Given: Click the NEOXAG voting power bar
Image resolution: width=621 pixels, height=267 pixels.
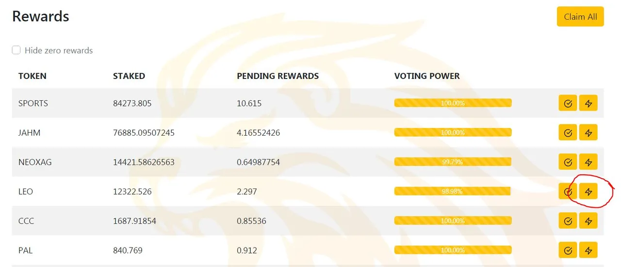Looking at the screenshot, I should pos(453,162).
